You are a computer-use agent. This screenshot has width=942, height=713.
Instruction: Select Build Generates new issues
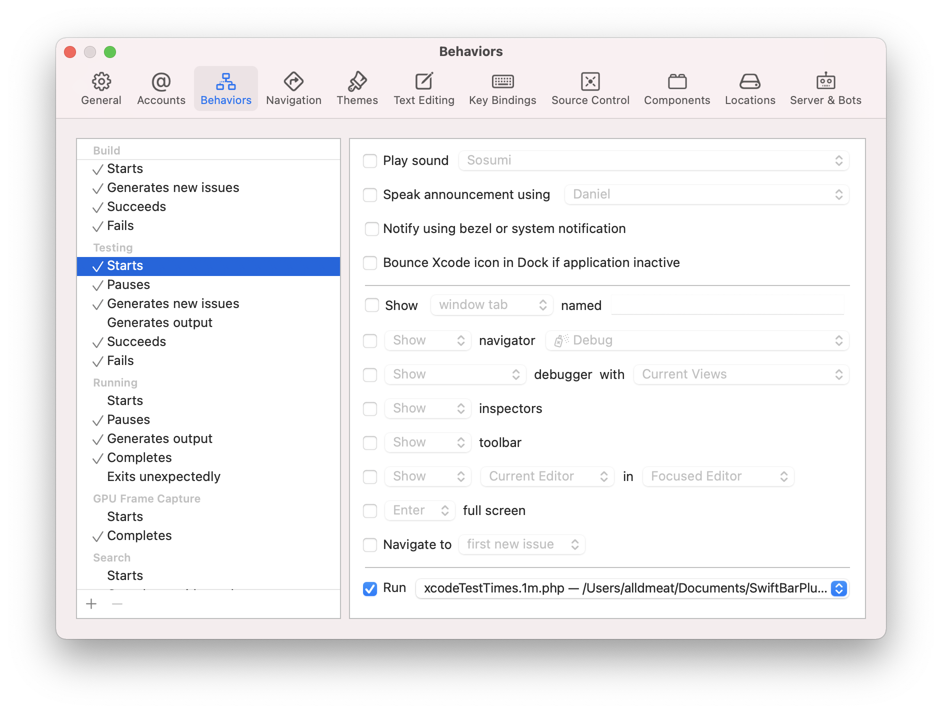click(x=208, y=188)
